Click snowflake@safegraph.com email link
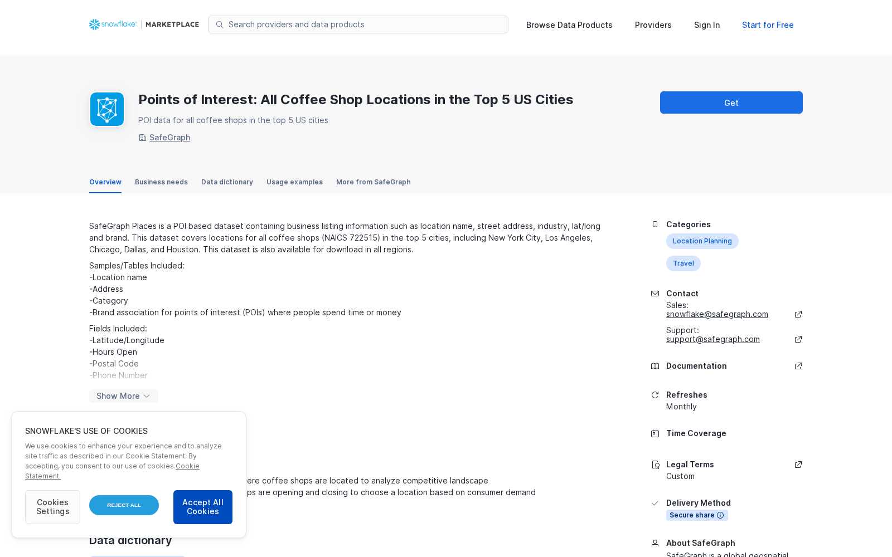The height and width of the screenshot is (557, 892). [717, 314]
